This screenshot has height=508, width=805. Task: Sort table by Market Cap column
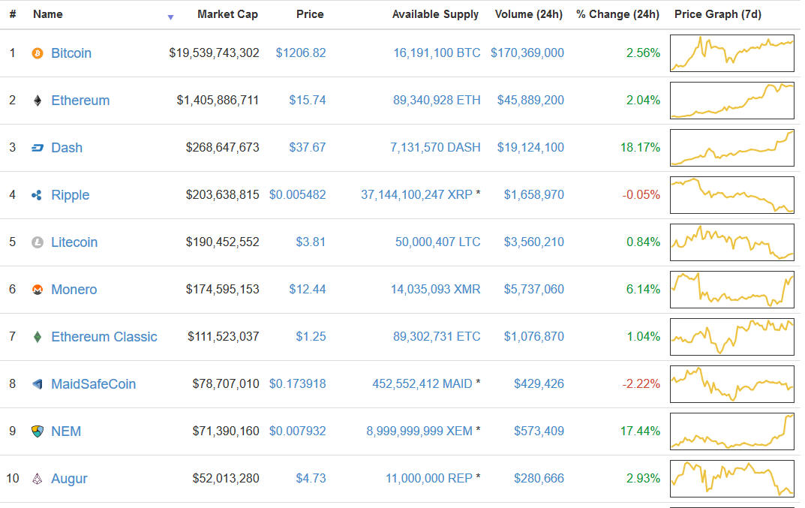coord(227,14)
